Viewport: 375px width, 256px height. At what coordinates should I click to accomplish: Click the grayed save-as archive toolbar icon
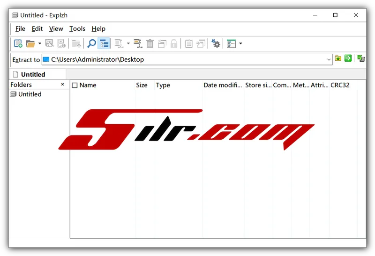click(50, 43)
